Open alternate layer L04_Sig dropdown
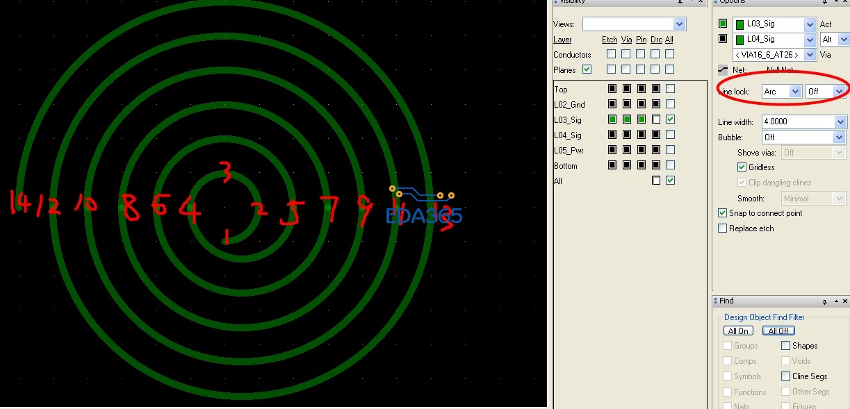 click(x=809, y=40)
